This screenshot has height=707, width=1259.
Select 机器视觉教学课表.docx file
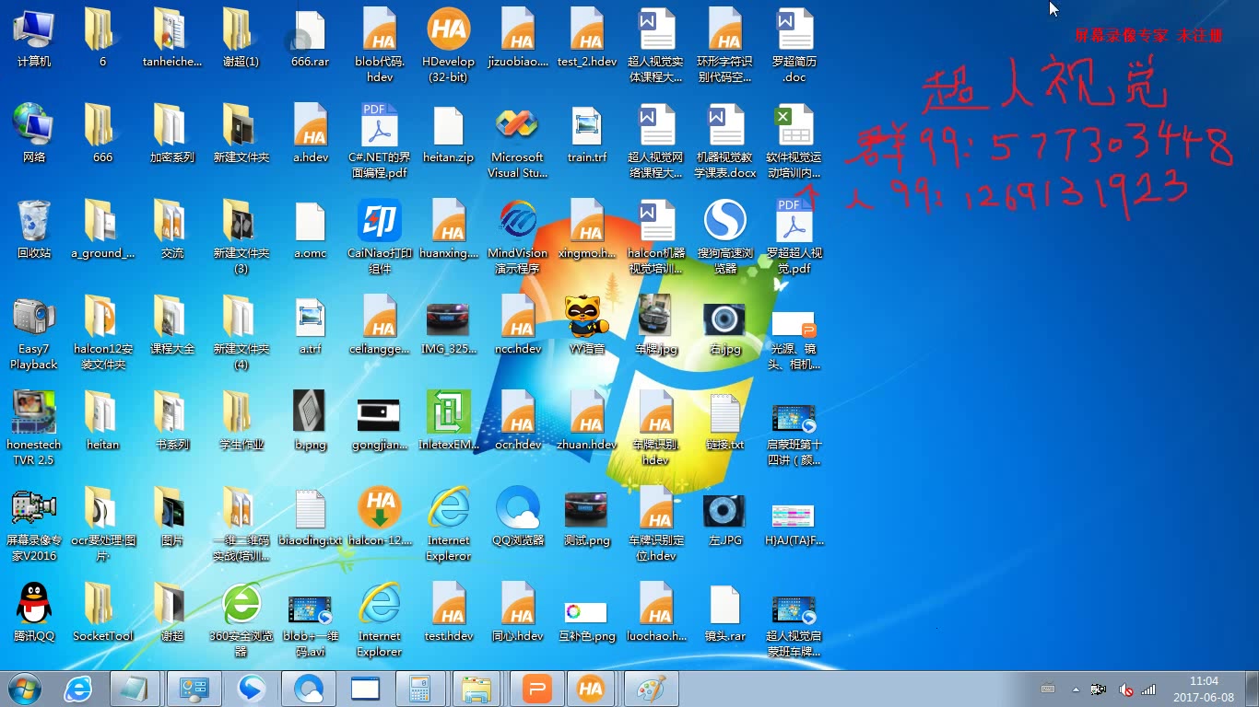[725, 141]
